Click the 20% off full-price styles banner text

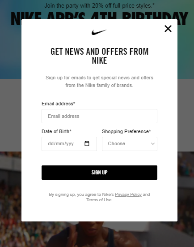point(99,6)
